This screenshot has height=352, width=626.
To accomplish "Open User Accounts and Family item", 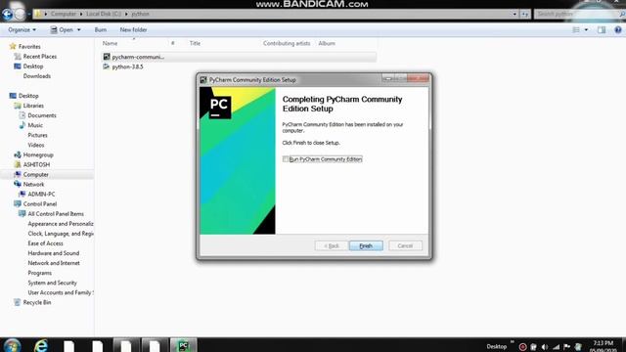I will (x=60, y=292).
